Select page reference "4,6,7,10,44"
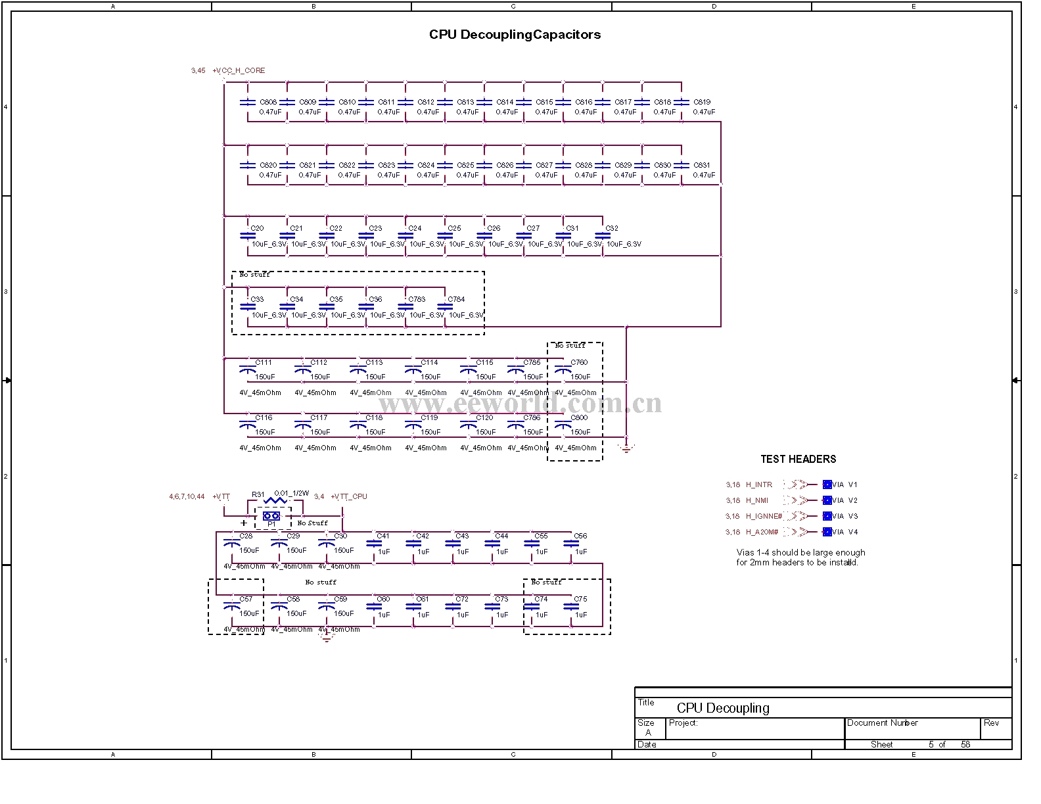Image resolution: width=1041 pixels, height=804 pixels. point(187,497)
